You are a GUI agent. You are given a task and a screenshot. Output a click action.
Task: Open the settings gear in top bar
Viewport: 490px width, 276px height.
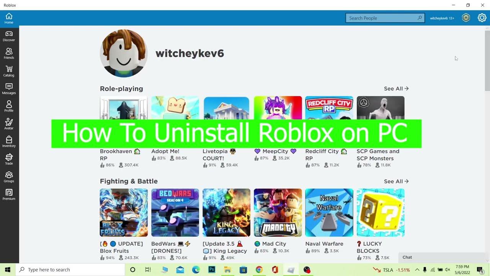point(482,18)
